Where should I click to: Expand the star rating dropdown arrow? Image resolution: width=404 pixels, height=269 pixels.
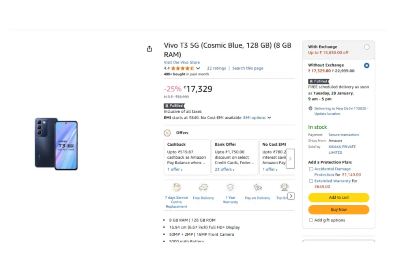pos(198,69)
